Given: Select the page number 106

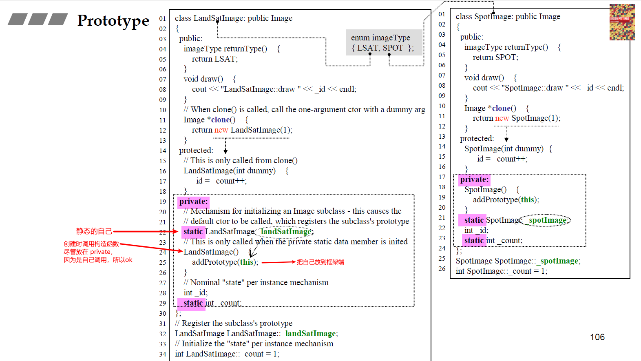Looking at the screenshot, I should [597, 337].
